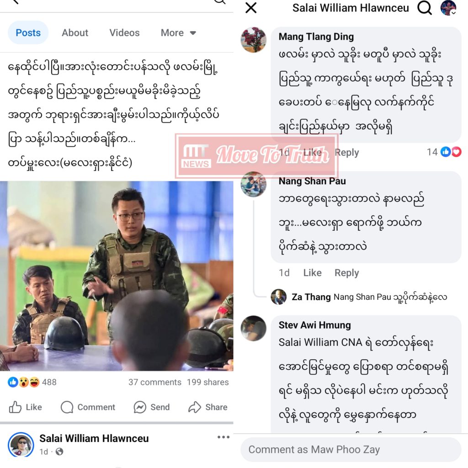
Task: Open the soldier photo in the post
Action: pos(117,276)
